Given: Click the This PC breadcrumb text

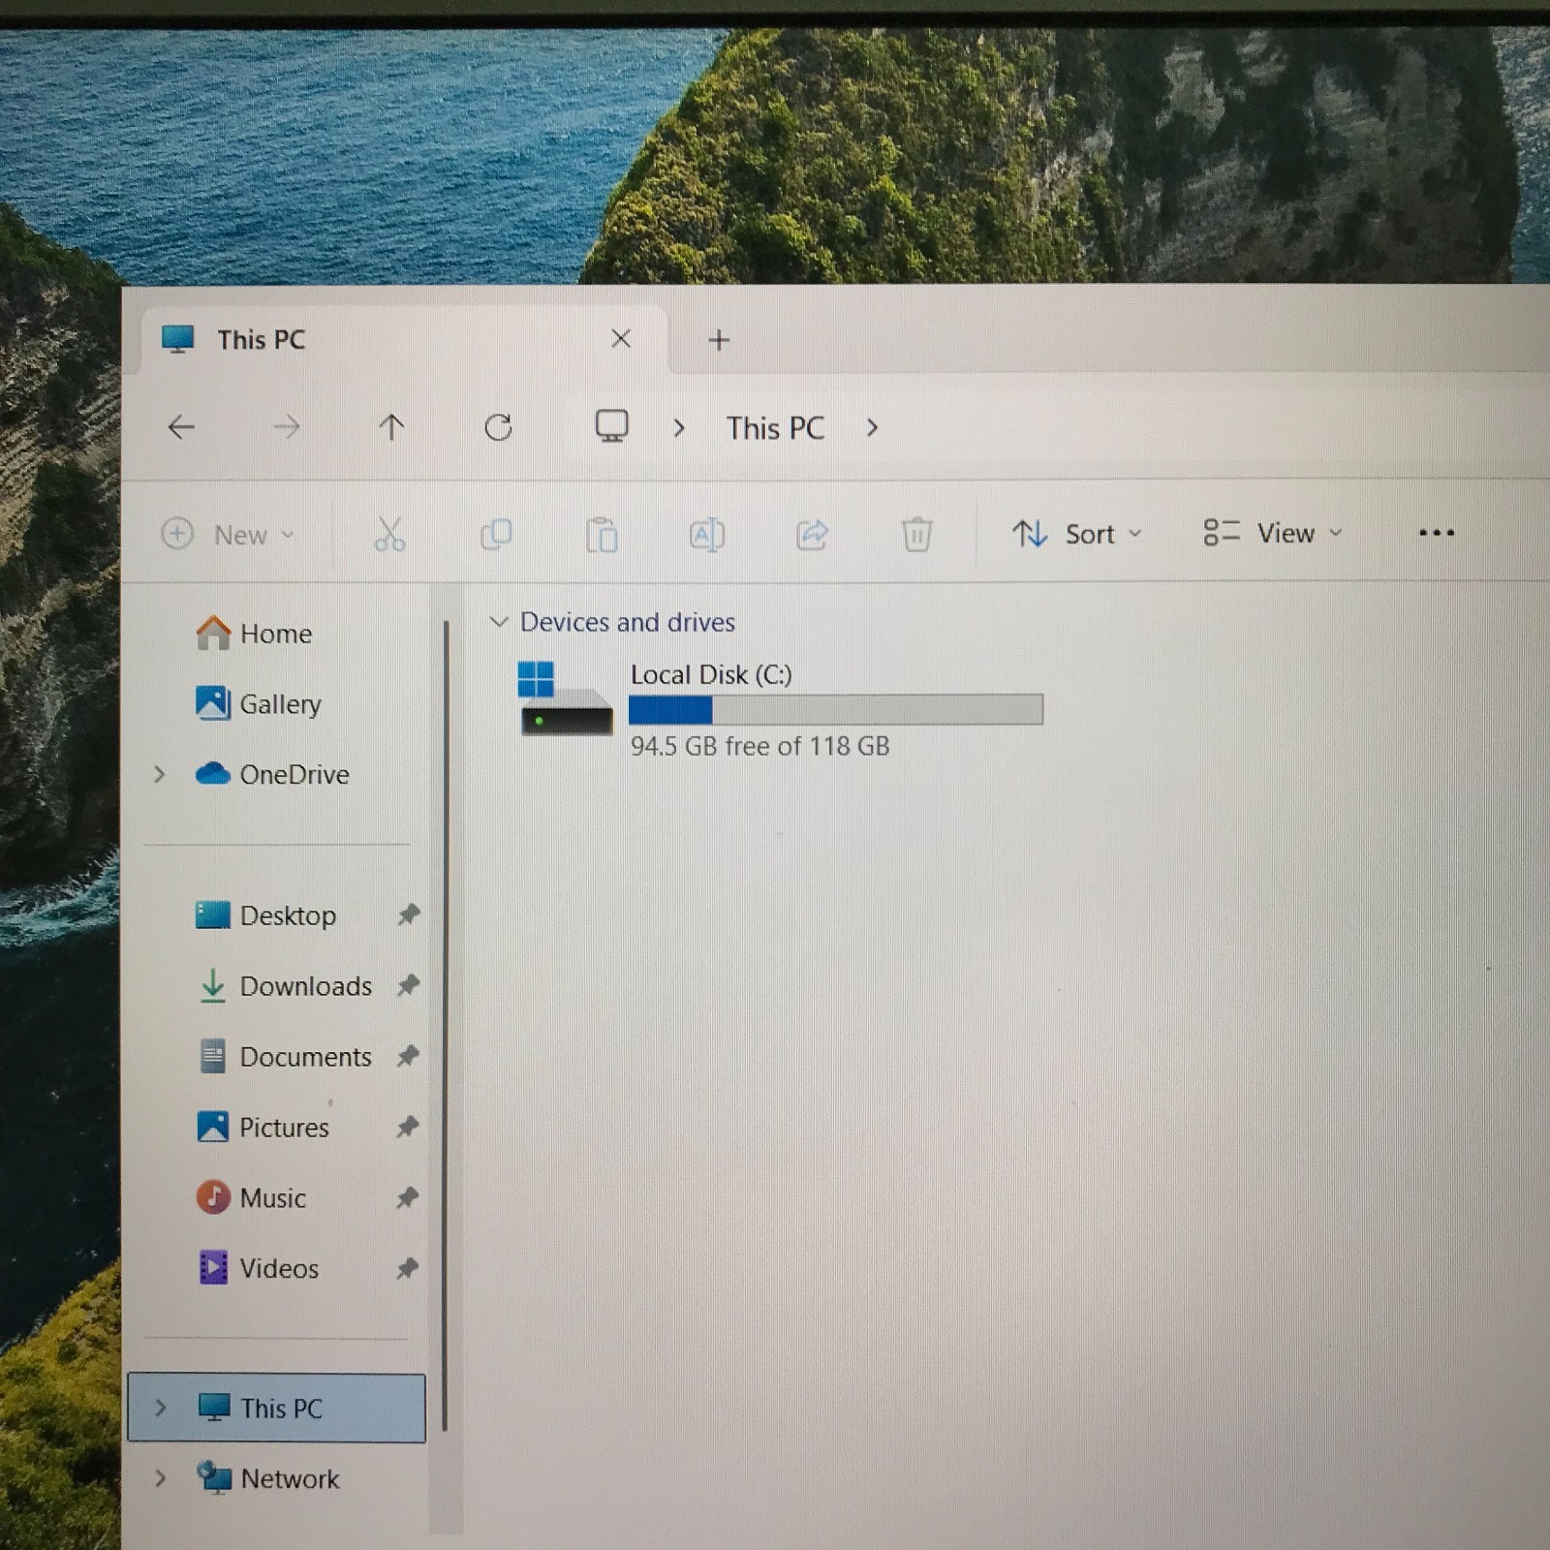Looking at the screenshot, I should coord(775,428).
